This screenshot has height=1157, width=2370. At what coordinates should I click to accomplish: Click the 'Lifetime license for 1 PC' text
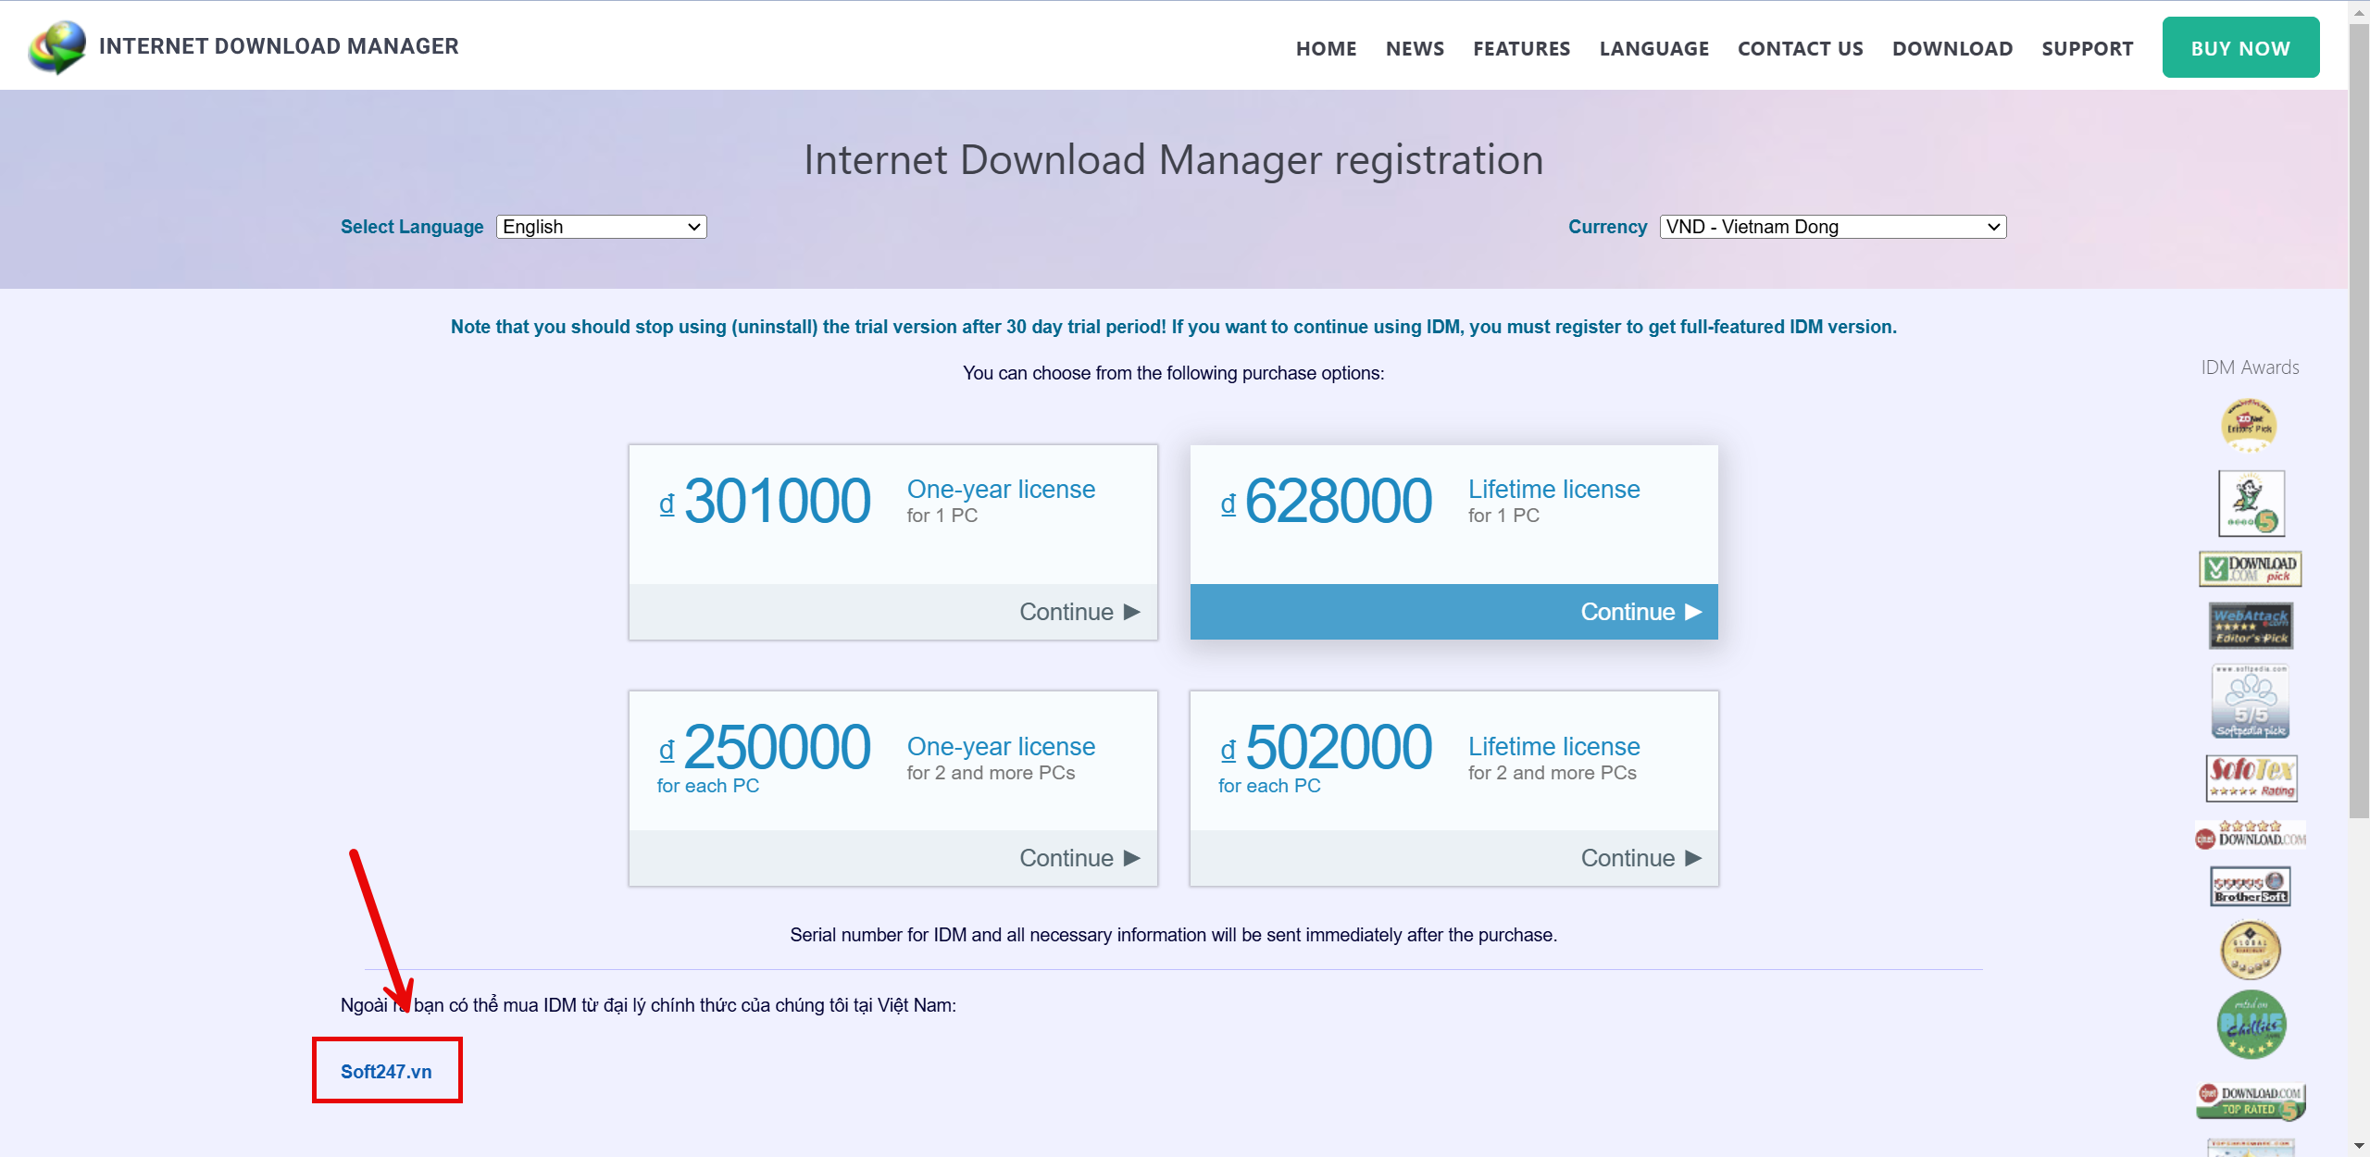tap(1553, 501)
